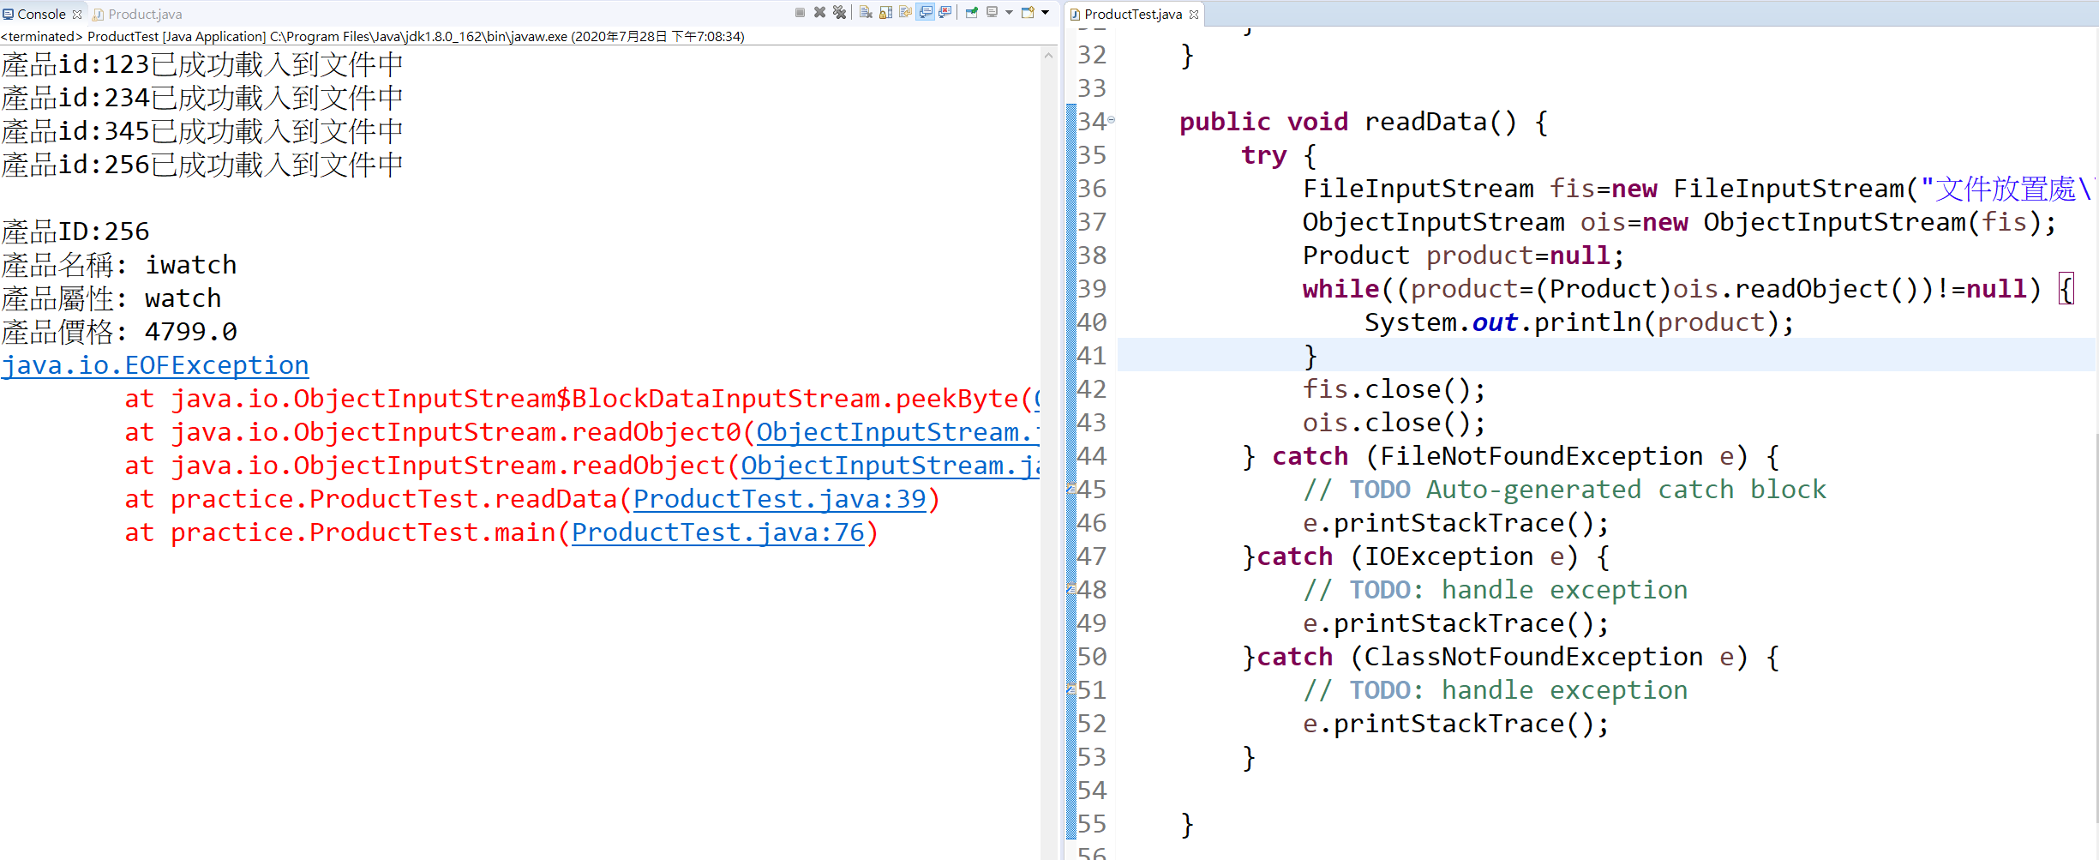Click 'catch (ClassNotFoundException e)' on line 50
Viewport: 2099px width, 860px height.
pyautogui.click(x=1502, y=657)
